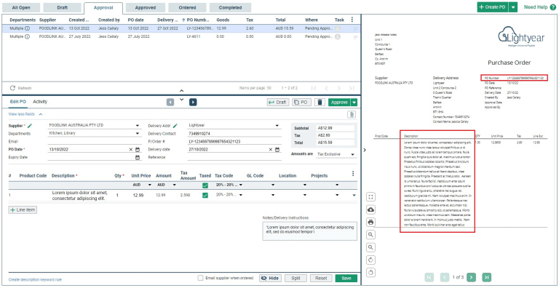
Task: Open the PO Date calendar picker
Action: pos(138,150)
